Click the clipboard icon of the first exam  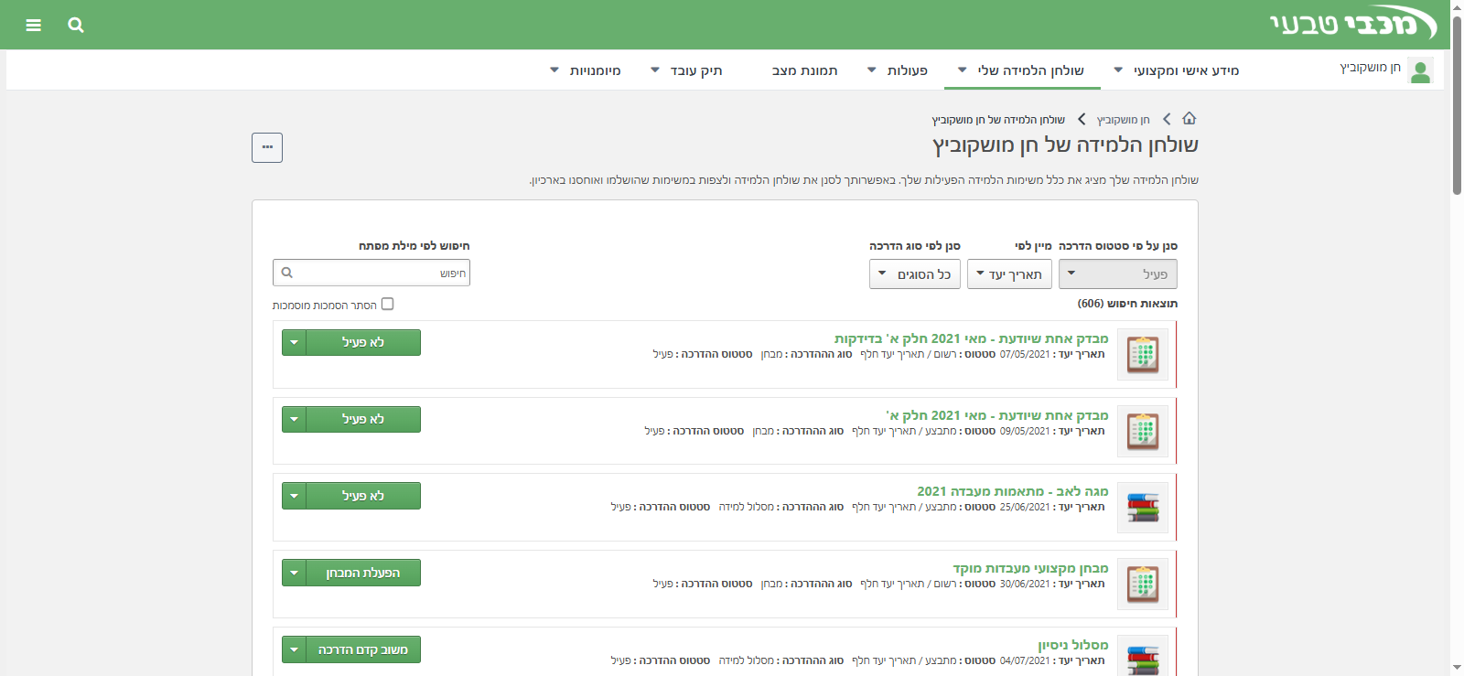coord(1143,354)
